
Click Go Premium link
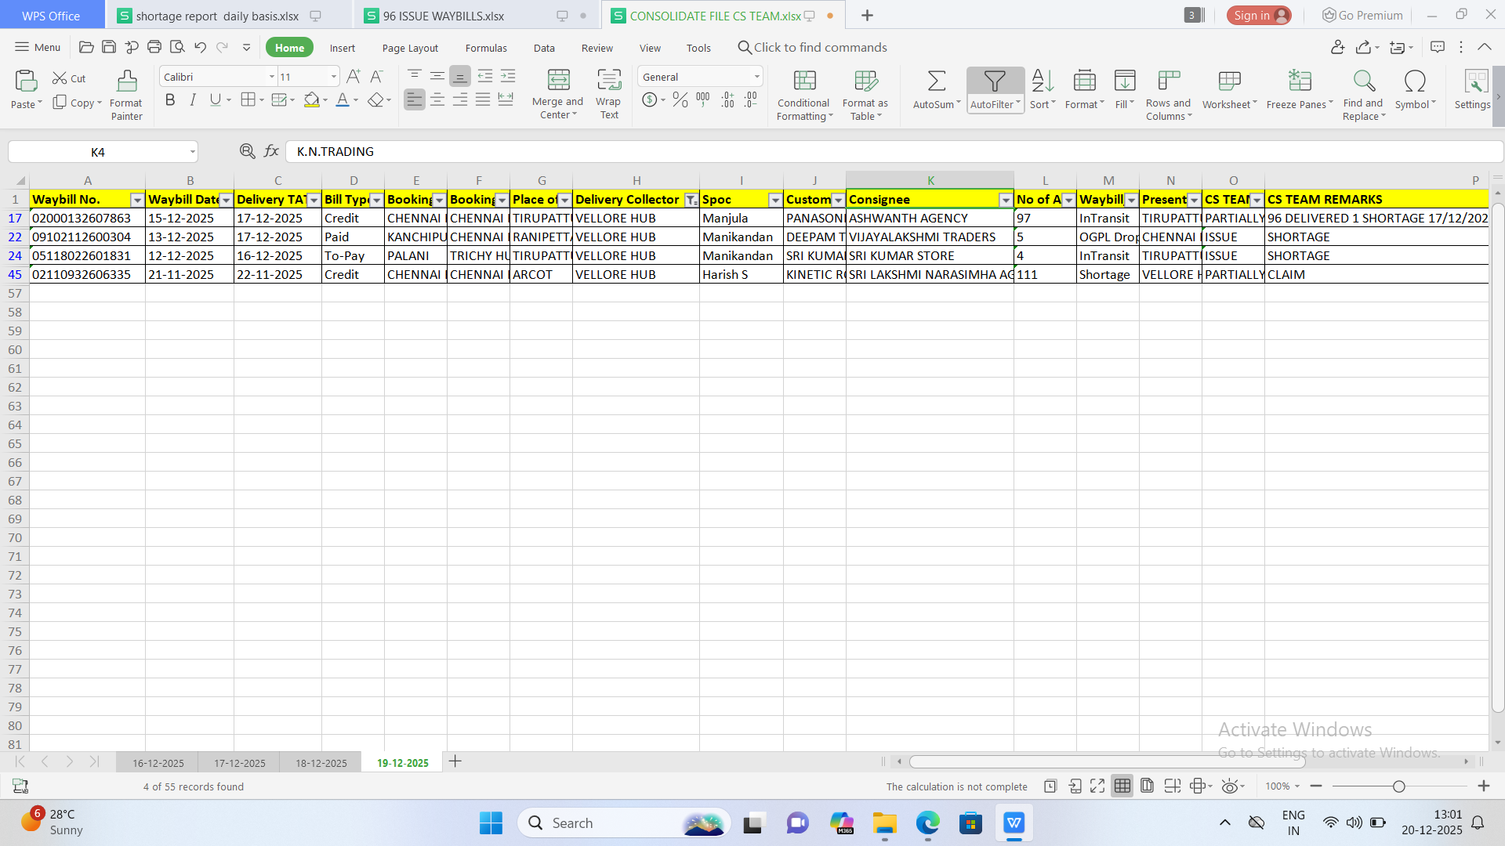click(1362, 16)
